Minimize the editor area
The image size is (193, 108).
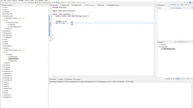154,4
